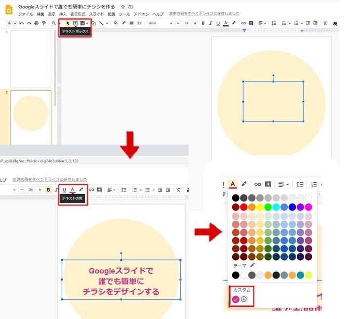Click the redo arrow in the top toolbar

click(29, 23)
